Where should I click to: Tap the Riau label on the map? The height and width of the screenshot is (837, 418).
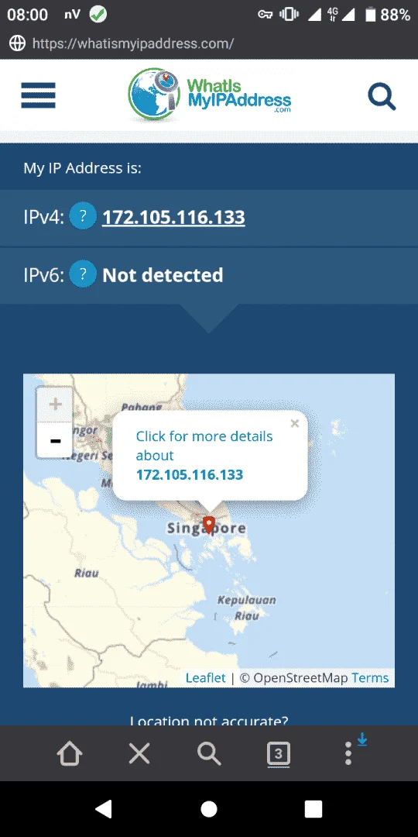(87, 573)
